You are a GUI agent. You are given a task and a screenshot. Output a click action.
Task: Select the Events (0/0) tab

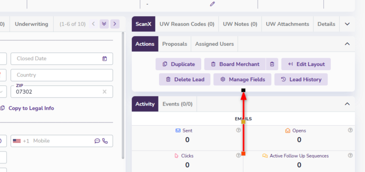pos(177,104)
